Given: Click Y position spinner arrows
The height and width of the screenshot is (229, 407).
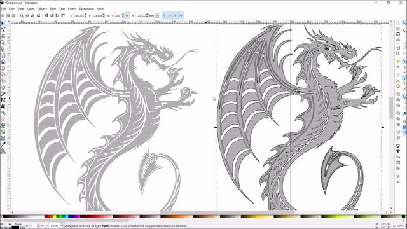Looking at the screenshot, I should click(104, 15).
